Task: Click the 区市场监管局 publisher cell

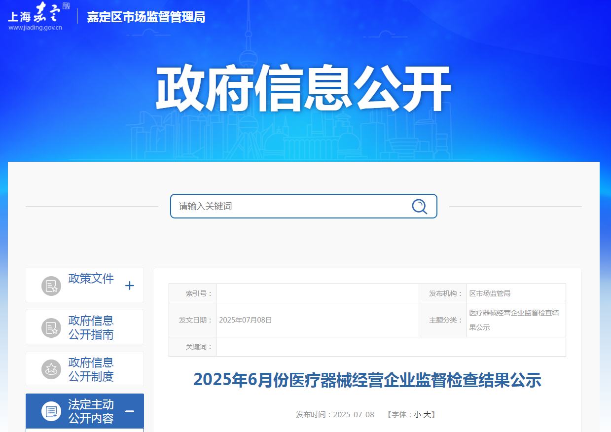Action: point(516,293)
